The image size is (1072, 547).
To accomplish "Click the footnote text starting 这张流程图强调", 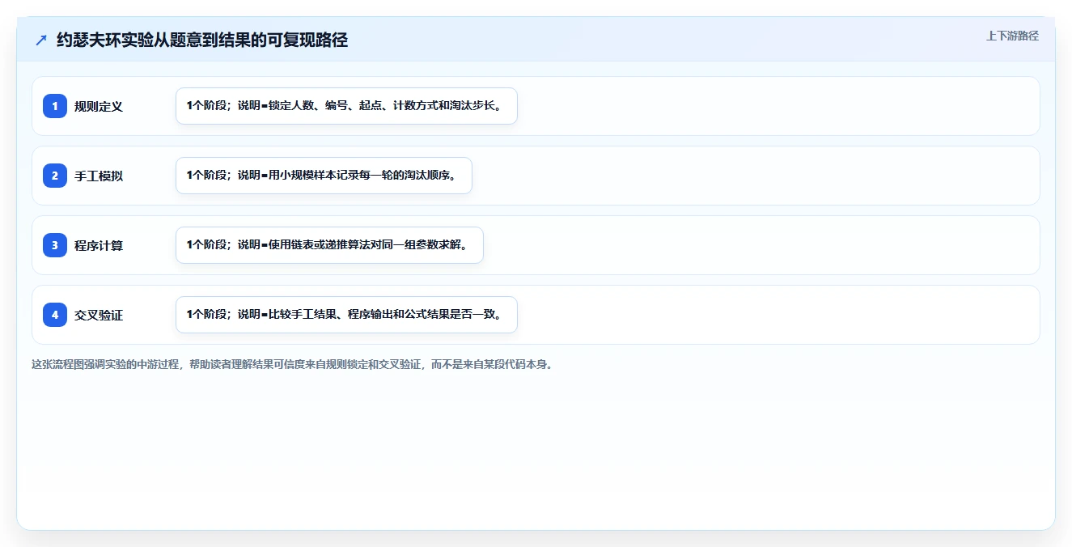I will pos(292,365).
